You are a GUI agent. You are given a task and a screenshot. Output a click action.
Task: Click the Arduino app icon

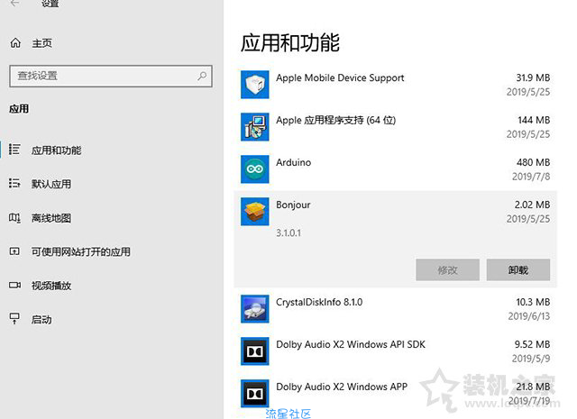[x=254, y=169]
